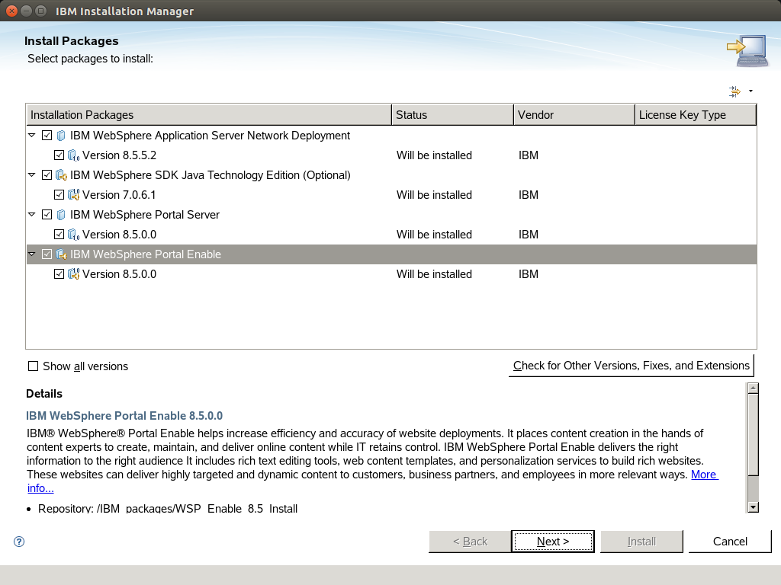The image size is (781, 585).
Task: Click the Vendor column header
Action: [x=574, y=115]
